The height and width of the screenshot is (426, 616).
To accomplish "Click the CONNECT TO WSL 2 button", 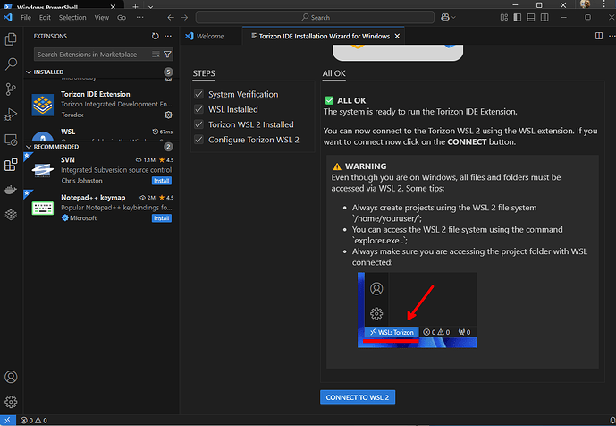I will pyautogui.click(x=357, y=397).
